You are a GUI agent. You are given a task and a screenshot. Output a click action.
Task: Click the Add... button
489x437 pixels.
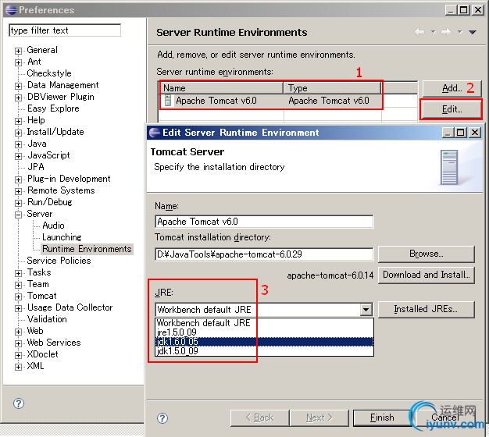coord(452,88)
